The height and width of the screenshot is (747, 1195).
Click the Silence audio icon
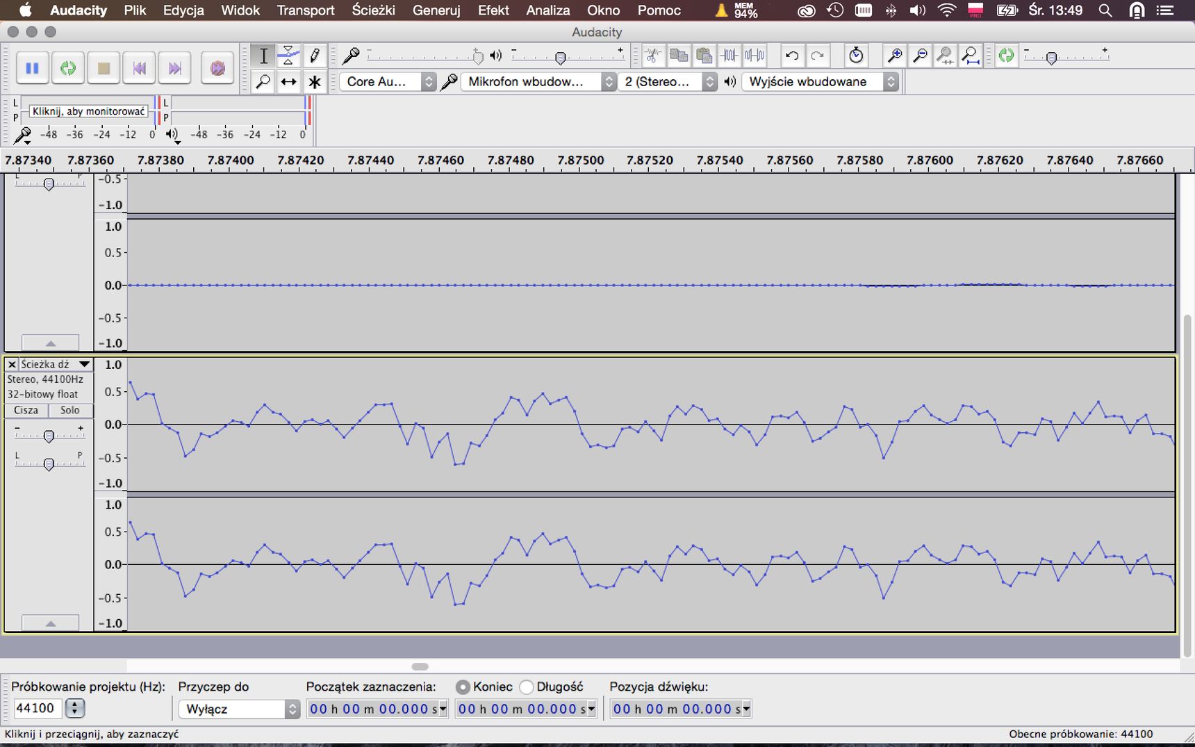754,56
